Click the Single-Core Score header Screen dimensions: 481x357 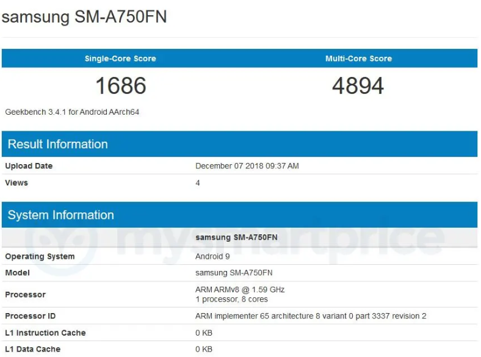pos(120,59)
